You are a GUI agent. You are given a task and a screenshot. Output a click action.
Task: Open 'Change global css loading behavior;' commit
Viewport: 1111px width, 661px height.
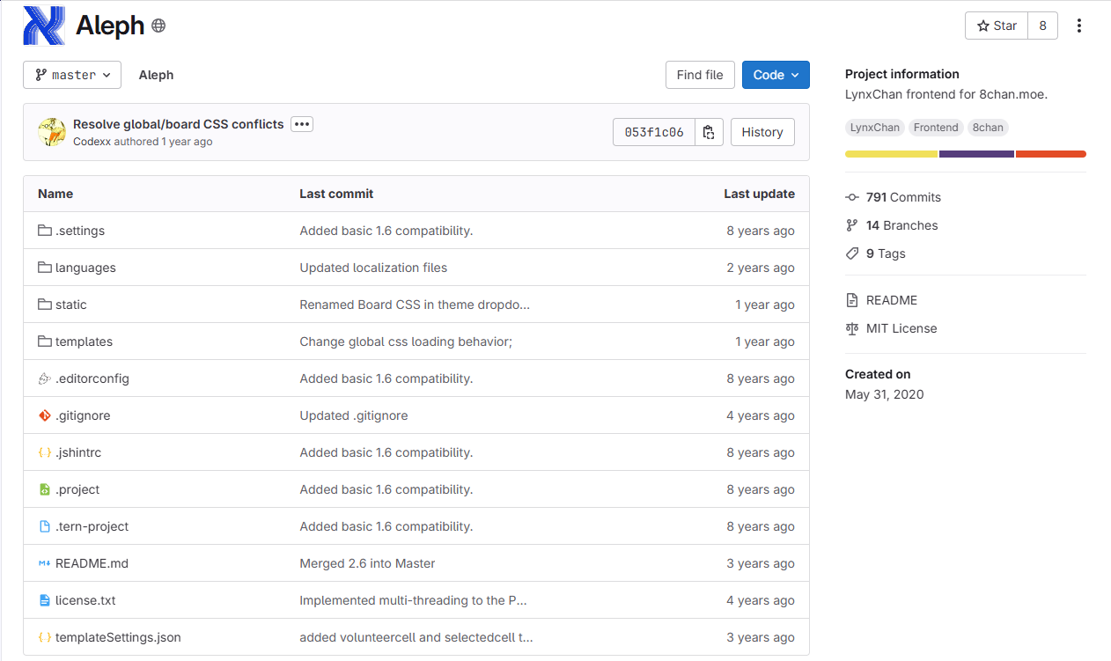coord(406,342)
